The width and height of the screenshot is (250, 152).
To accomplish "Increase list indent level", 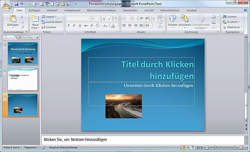I will 147,19.
